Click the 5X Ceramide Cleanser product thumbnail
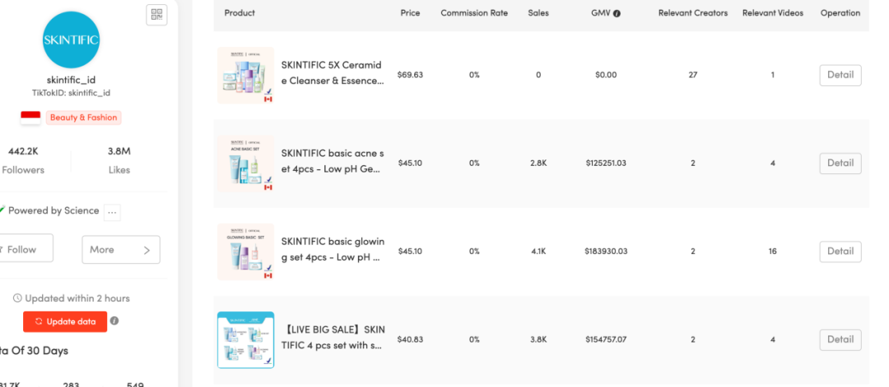This screenshot has height=387, width=889. (x=245, y=75)
